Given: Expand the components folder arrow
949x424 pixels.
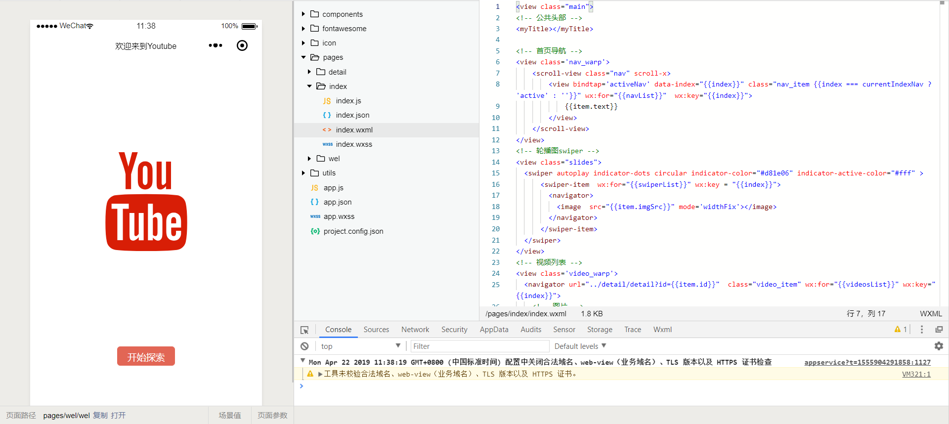Looking at the screenshot, I should 303,14.
